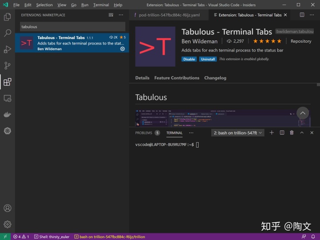The image size is (320, 240).
Task: Maximize the panel size chevron
Action: 302,133
